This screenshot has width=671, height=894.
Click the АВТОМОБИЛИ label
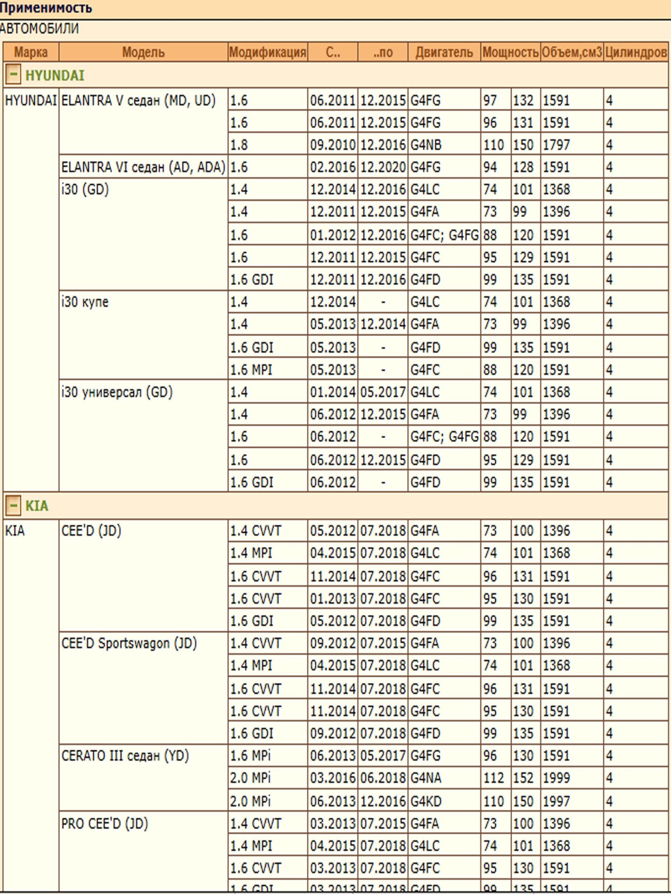39,29
